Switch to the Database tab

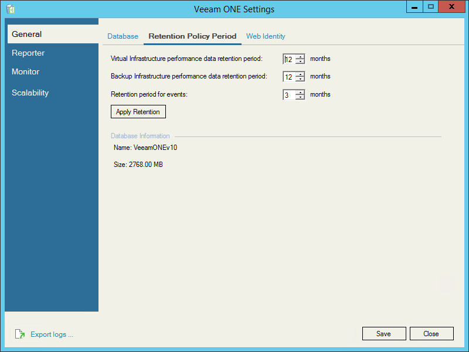coord(123,36)
